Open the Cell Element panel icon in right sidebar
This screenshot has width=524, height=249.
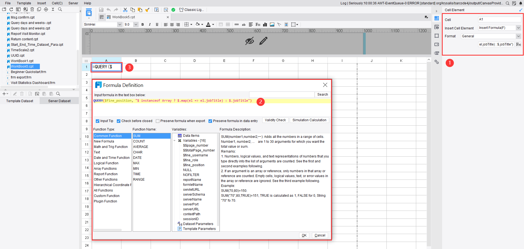click(437, 19)
